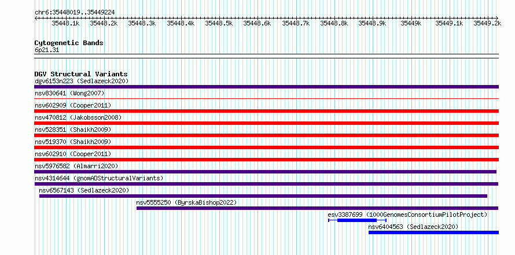The image size is (515, 255).
Task: Click ruler position 35449.2k
Action: [487, 23]
